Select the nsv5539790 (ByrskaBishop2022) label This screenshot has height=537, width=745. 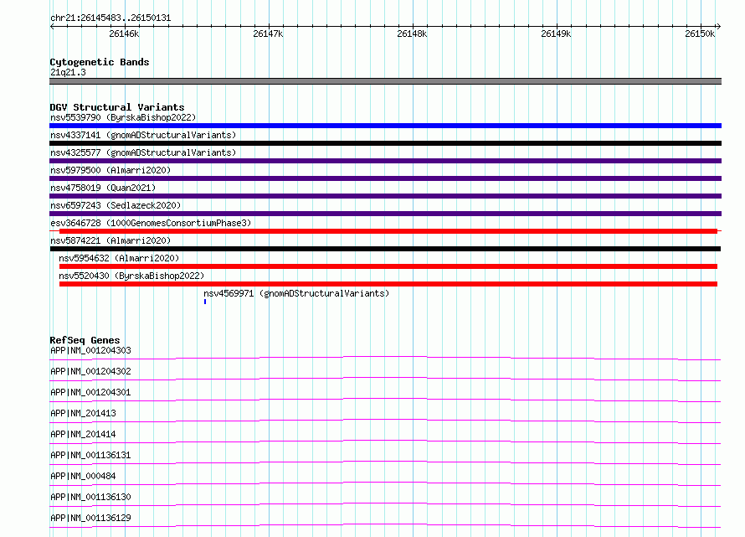(123, 117)
